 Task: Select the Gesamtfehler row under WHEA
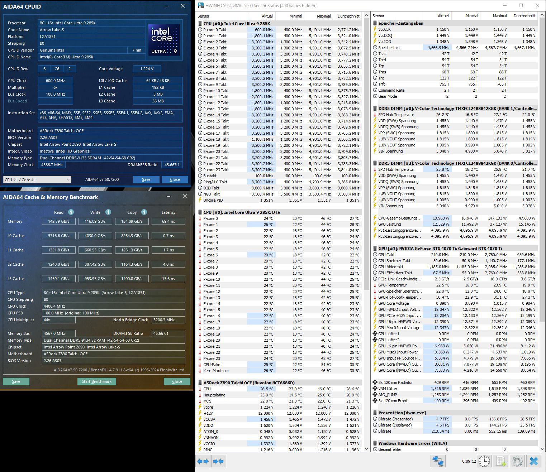[455, 449]
